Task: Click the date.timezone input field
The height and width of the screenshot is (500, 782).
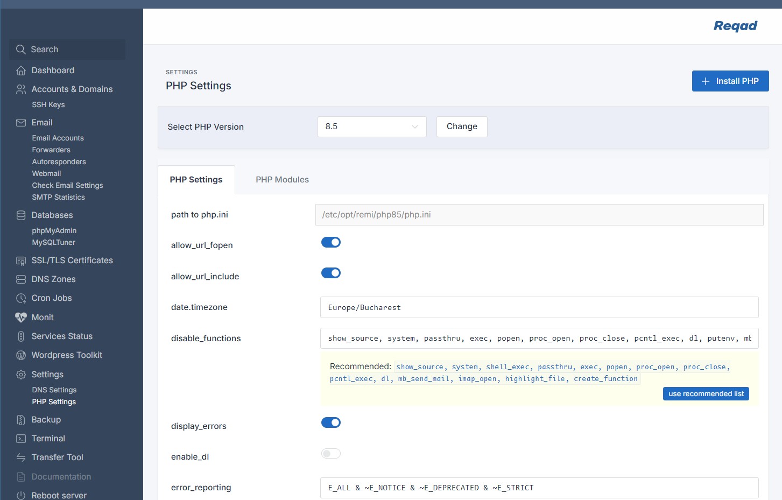Action: [539, 307]
